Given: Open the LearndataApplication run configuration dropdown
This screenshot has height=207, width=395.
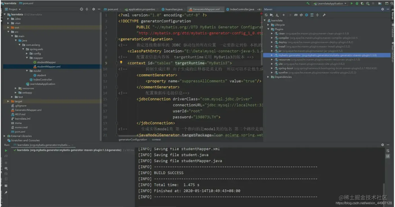Looking at the screenshot, I should click(330, 3).
